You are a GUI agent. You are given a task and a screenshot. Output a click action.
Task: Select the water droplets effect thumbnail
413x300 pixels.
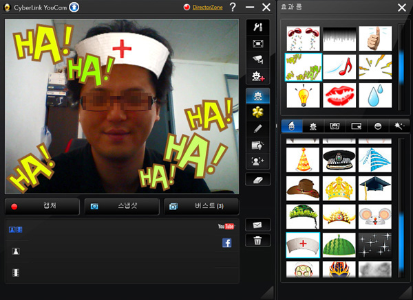coord(375,95)
